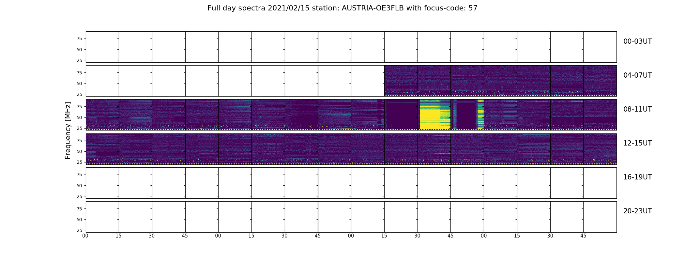Click the "50" frequency tick of the 16-19UT row
Image resolution: width=685 pixels, height=261 pixels.
coord(79,186)
